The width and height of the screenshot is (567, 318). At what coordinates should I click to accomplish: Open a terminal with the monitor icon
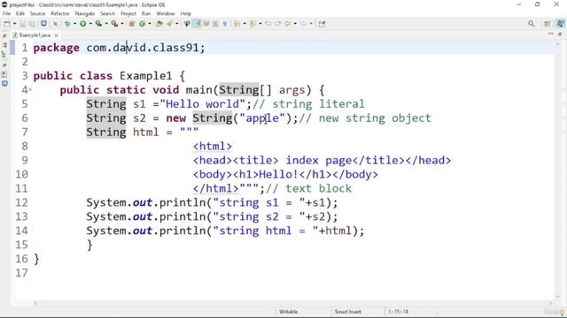click(43, 24)
